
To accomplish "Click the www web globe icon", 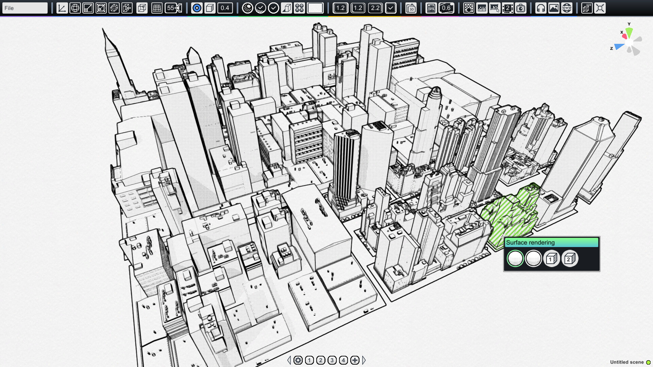I will (567, 8).
